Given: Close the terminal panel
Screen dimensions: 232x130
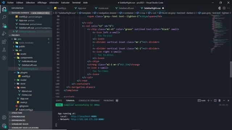Looking at the screenshot, I should tap(228, 100).
